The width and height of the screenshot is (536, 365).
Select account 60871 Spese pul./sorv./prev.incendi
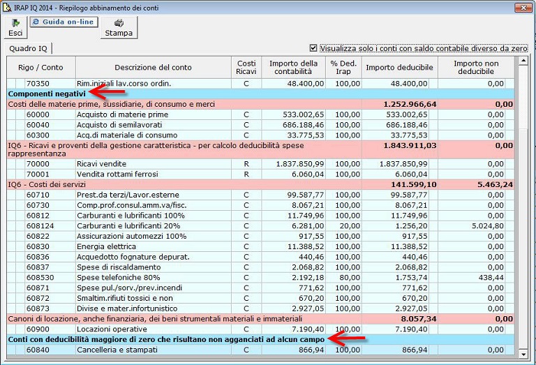(x=260, y=288)
